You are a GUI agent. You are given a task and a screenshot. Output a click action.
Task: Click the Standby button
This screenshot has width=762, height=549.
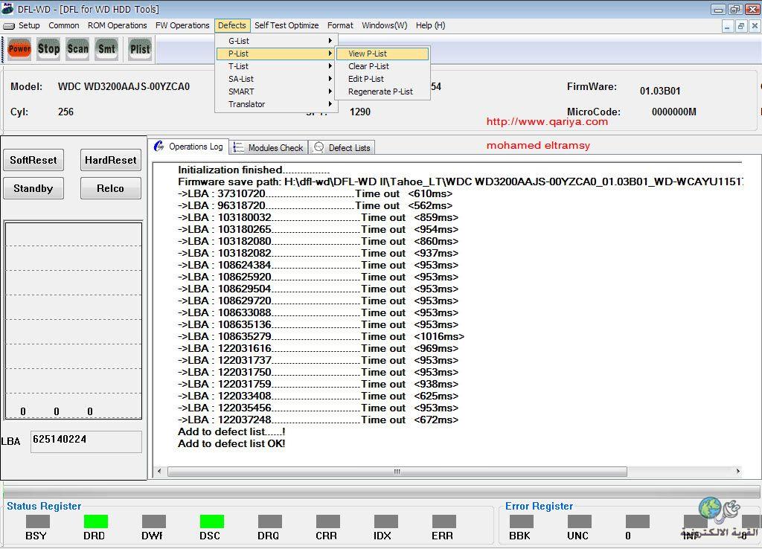click(33, 188)
